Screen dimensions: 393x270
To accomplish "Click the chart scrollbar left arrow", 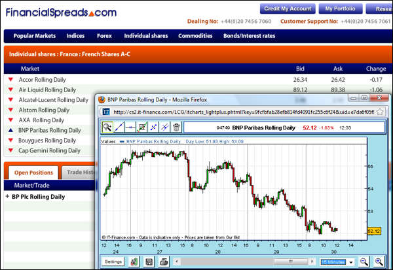I will click(177, 262).
